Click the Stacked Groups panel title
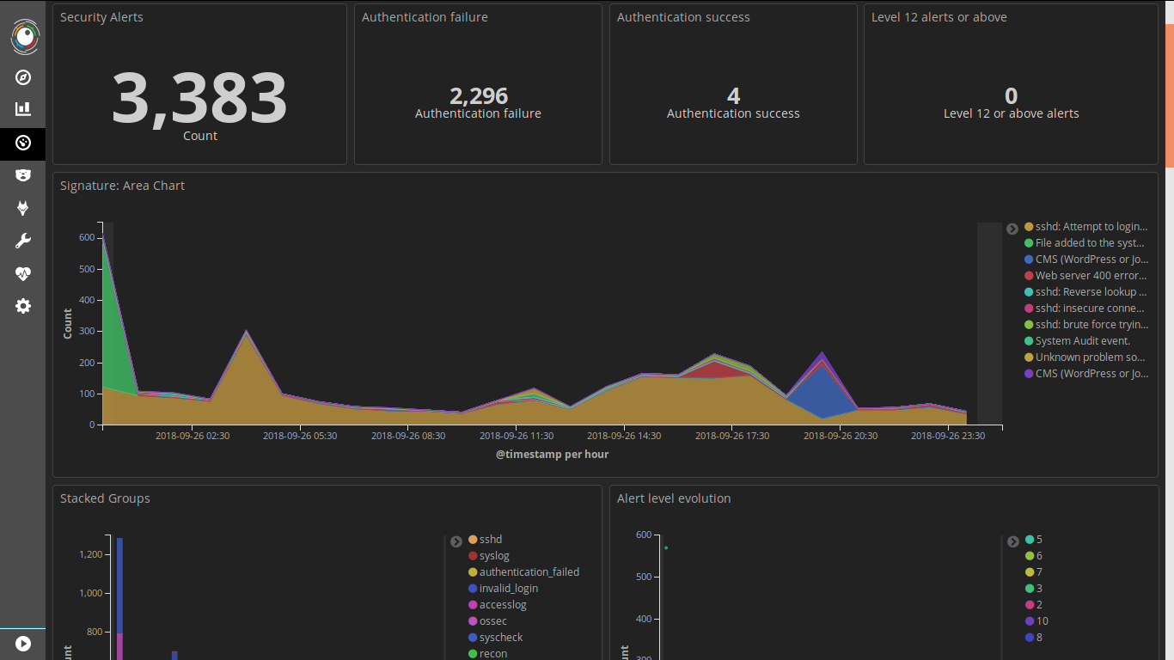This screenshot has height=660, width=1174. [105, 498]
